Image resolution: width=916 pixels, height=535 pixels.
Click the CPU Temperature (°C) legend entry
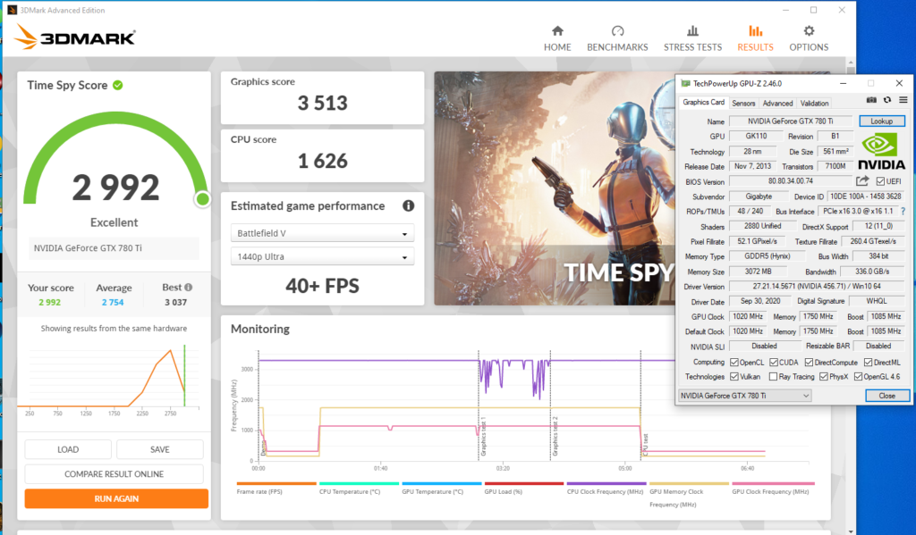click(359, 489)
